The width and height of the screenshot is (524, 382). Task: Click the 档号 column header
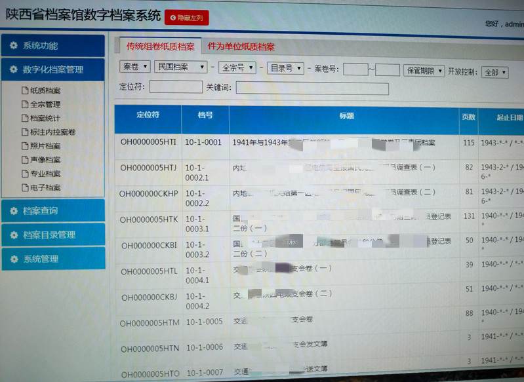coord(205,119)
